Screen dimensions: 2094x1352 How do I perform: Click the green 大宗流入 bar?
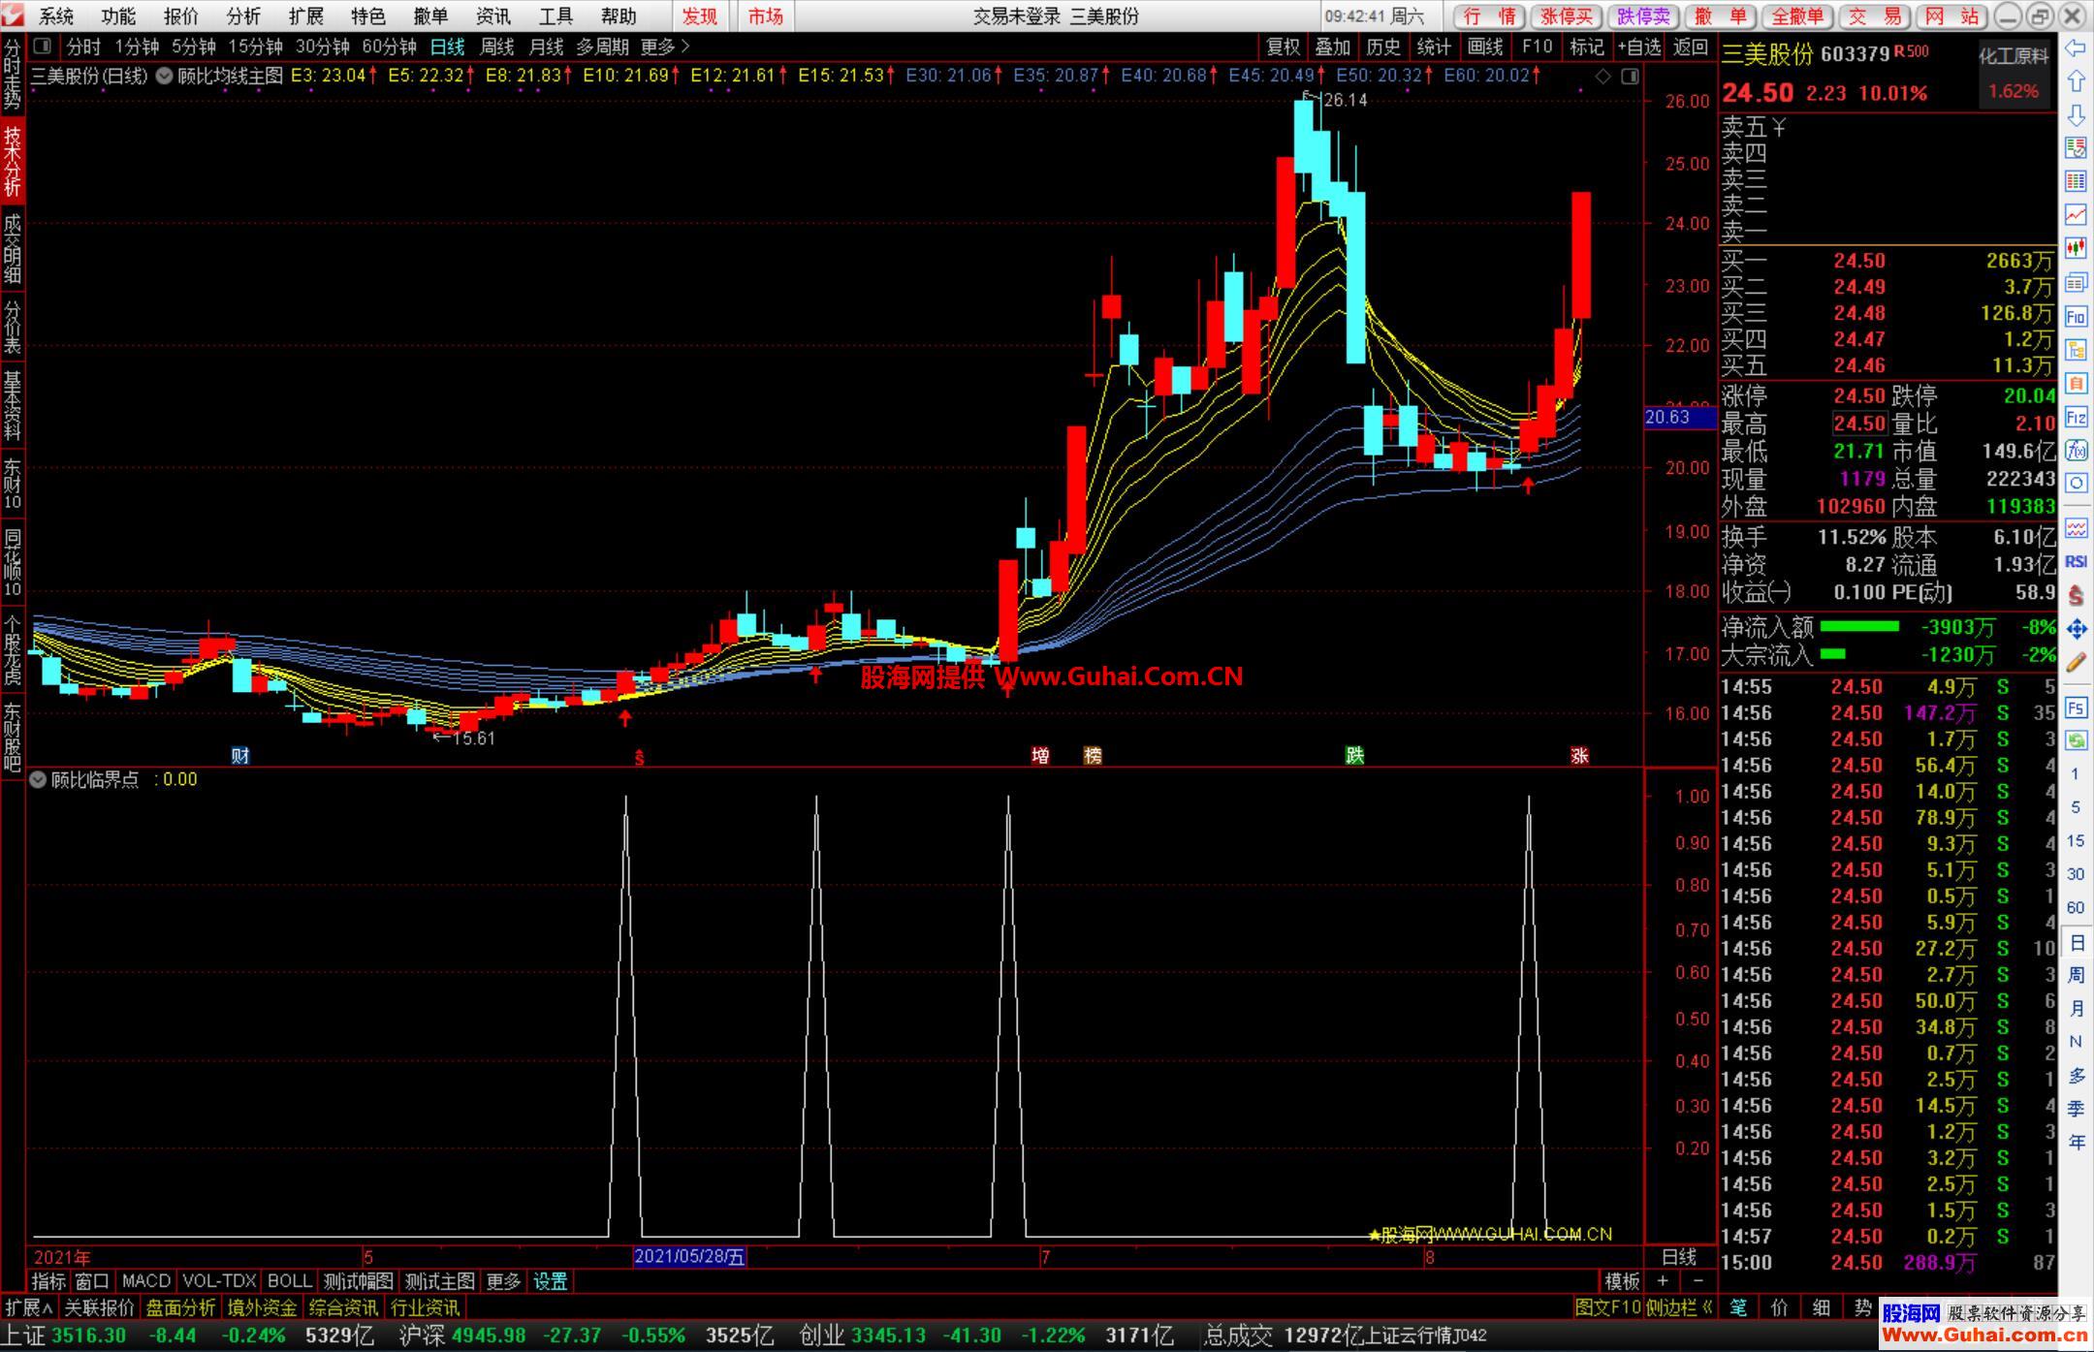point(1832,655)
